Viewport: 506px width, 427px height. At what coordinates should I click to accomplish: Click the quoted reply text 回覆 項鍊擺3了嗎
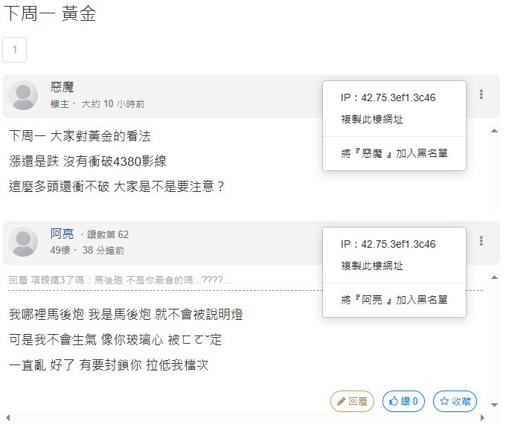(x=119, y=280)
